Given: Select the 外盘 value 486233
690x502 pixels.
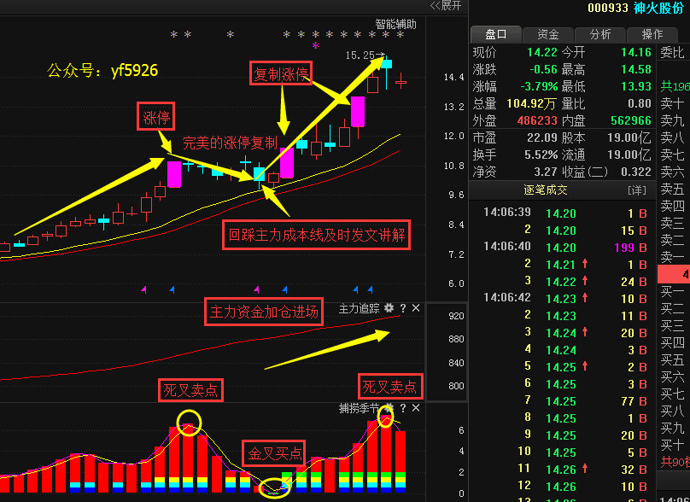Looking at the screenshot, I should (x=537, y=120).
